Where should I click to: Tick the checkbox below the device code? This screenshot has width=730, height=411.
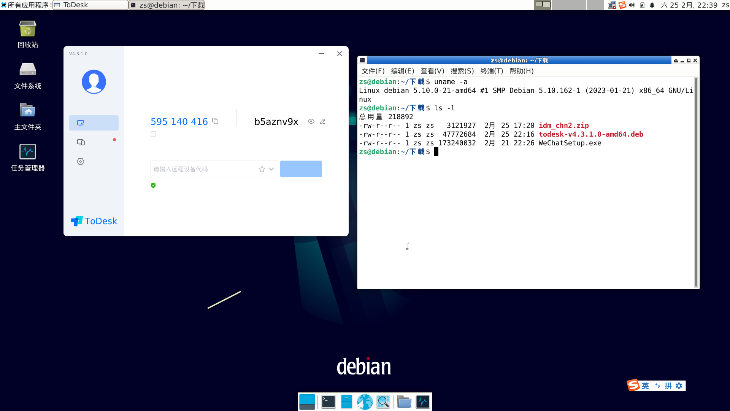[153, 134]
